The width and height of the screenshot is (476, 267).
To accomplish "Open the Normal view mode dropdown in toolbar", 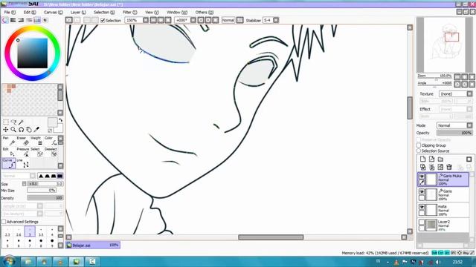I will pyautogui.click(x=239, y=20).
